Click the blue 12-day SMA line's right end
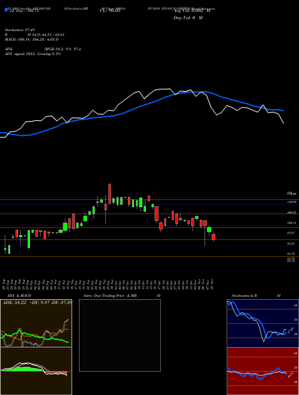The width and height of the screenshot is (299, 395). 283,110
